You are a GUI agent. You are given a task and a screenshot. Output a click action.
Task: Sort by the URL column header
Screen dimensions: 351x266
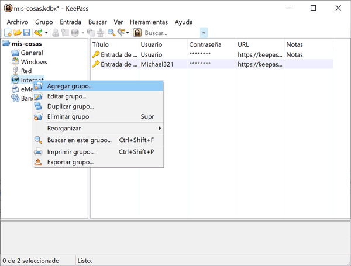coord(260,44)
